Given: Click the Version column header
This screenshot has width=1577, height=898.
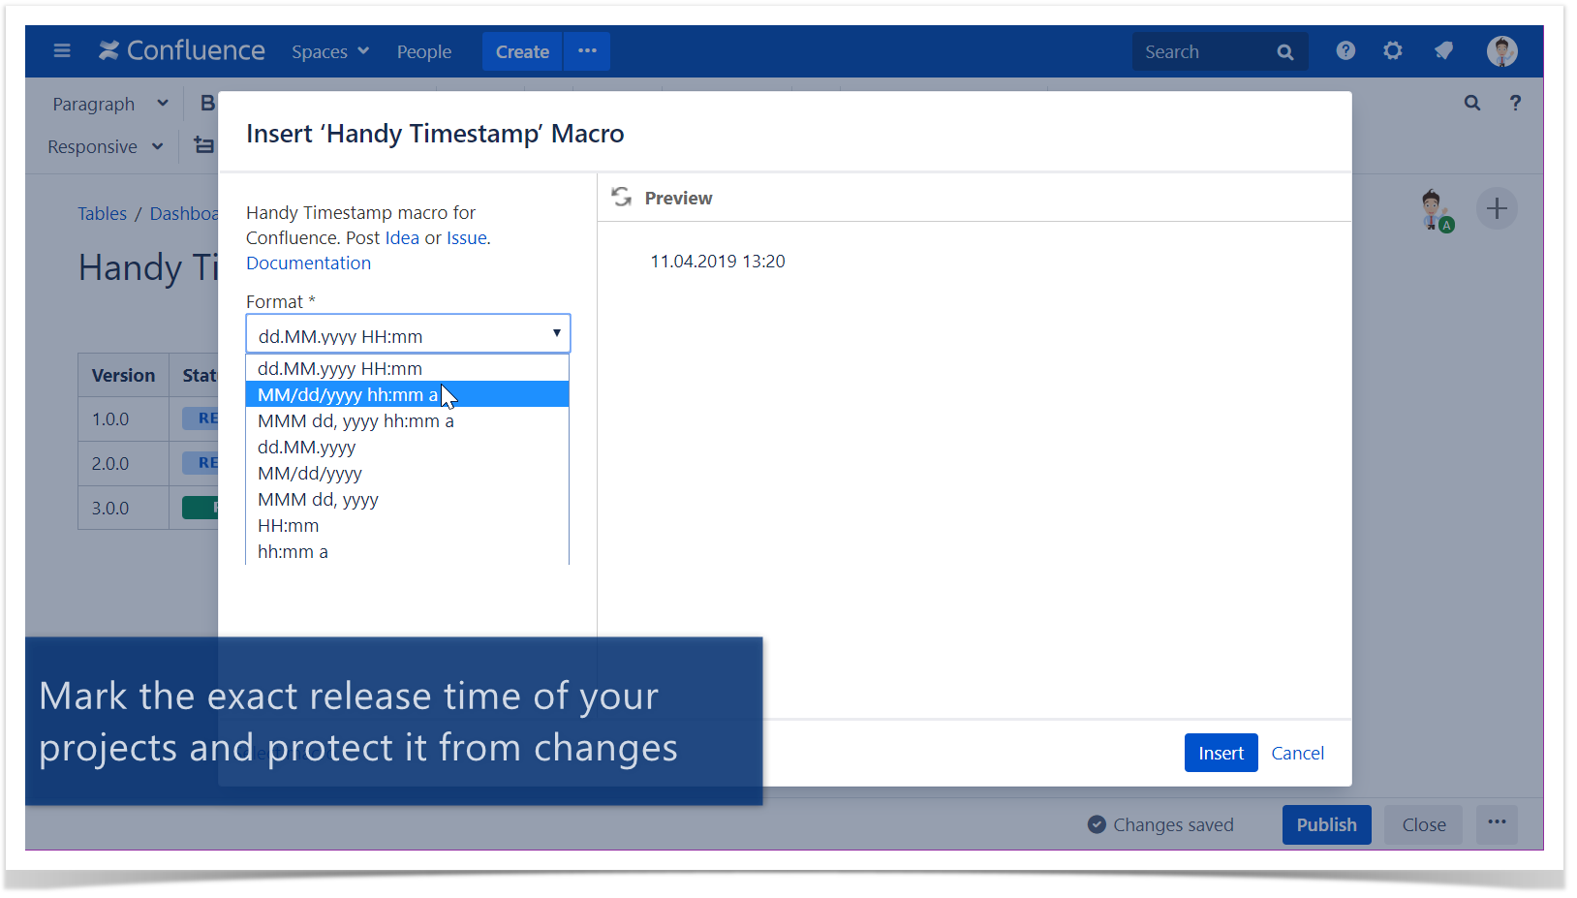Looking at the screenshot, I should 123,375.
